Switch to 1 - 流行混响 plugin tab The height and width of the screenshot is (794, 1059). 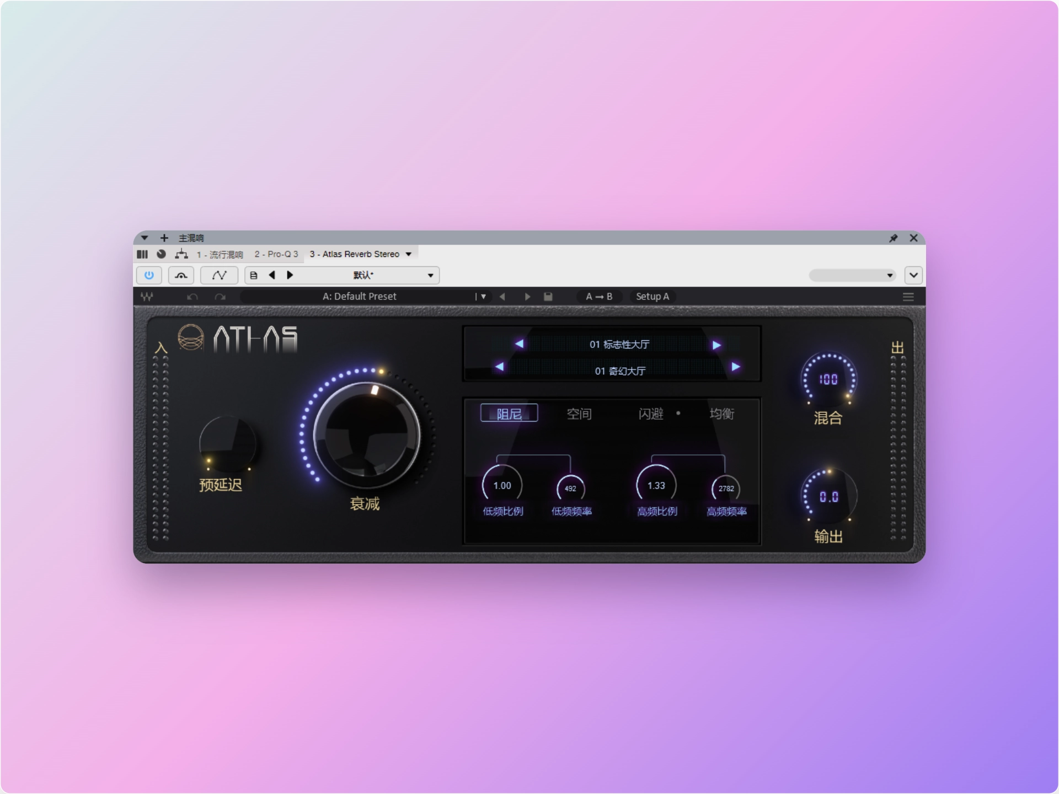tap(220, 254)
